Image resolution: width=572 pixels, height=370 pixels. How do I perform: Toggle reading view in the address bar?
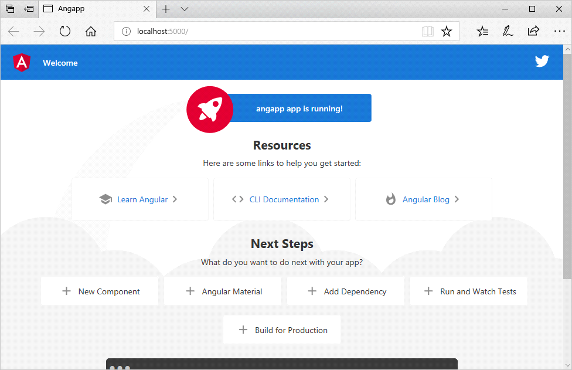(x=428, y=31)
